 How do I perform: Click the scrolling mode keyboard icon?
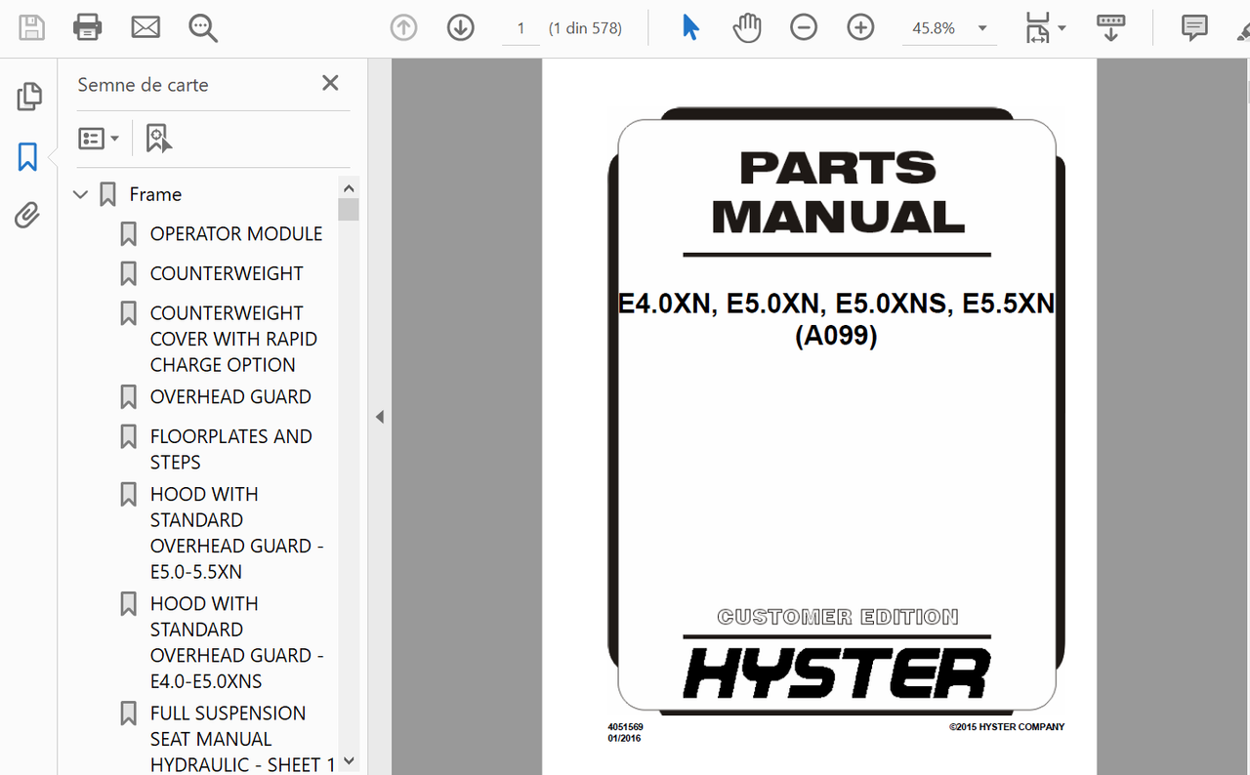1111,27
